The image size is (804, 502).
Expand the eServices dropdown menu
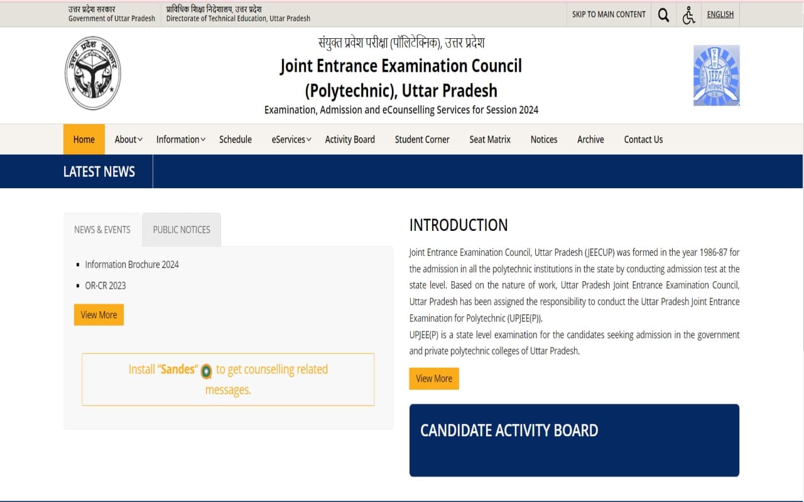pos(291,139)
